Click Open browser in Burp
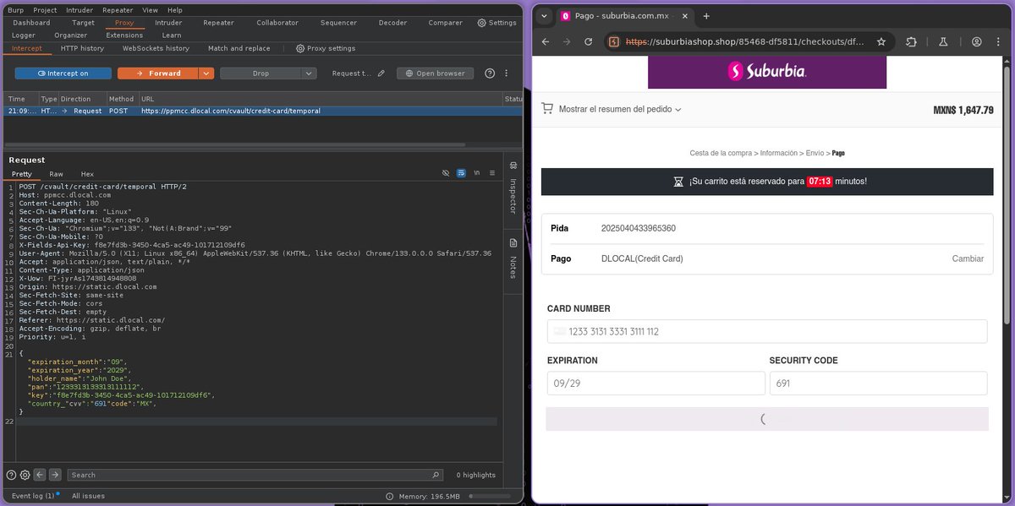Image resolution: width=1015 pixels, height=506 pixels. (x=436, y=73)
